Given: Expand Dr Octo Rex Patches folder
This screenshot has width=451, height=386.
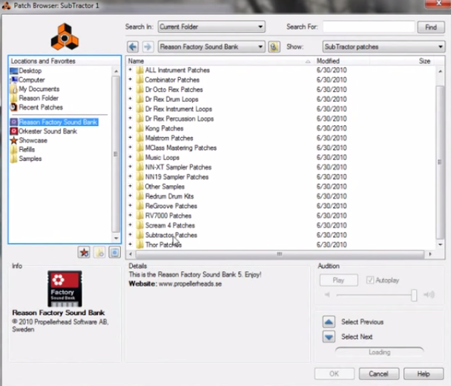Looking at the screenshot, I should (131, 89).
